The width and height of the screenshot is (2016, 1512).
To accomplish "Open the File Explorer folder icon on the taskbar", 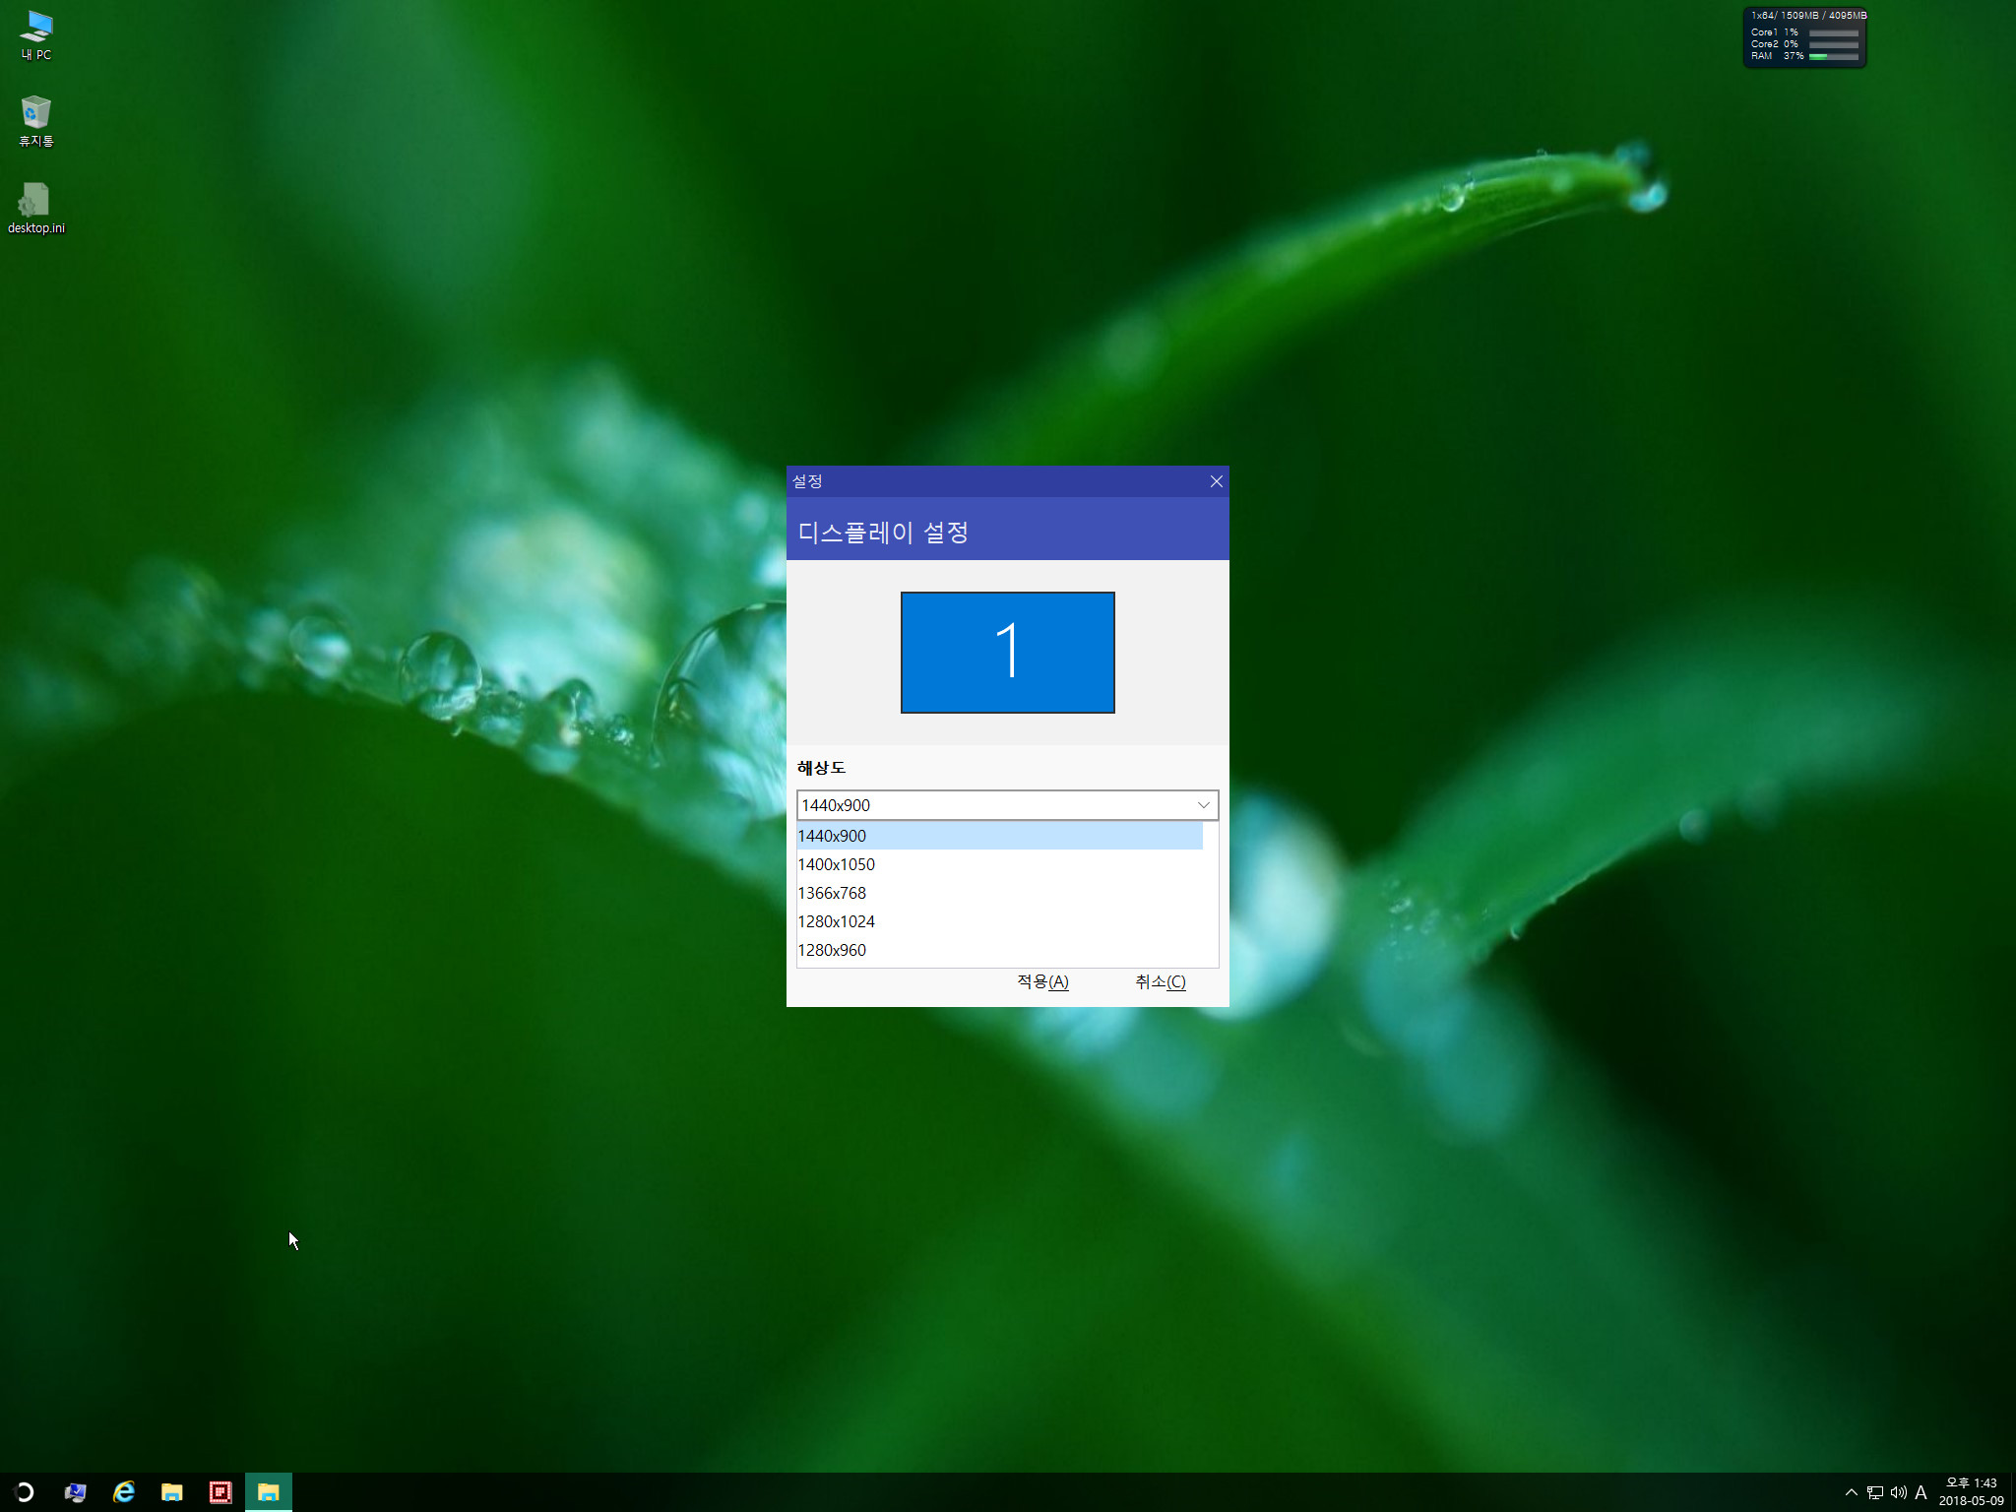I will [172, 1492].
